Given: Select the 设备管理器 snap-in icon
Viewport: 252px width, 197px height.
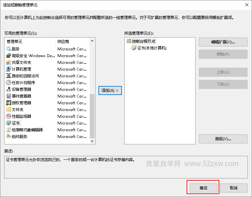Looking at the screenshot, I should 9,90.
